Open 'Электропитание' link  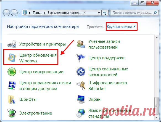point(36,113)
